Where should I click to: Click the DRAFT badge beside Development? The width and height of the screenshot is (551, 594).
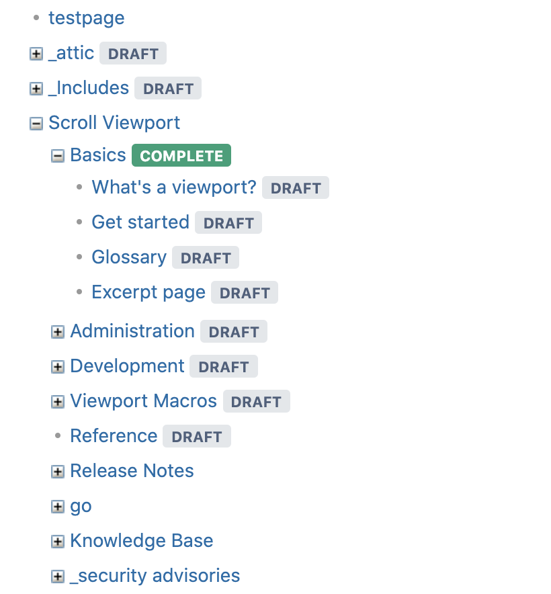coord(224,366)
